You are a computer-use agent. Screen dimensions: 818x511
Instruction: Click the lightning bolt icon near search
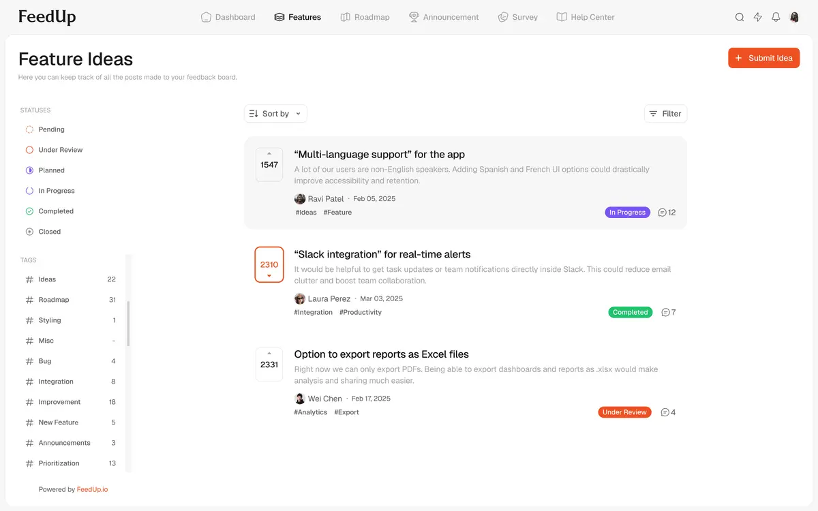click(x=757, y=17)
